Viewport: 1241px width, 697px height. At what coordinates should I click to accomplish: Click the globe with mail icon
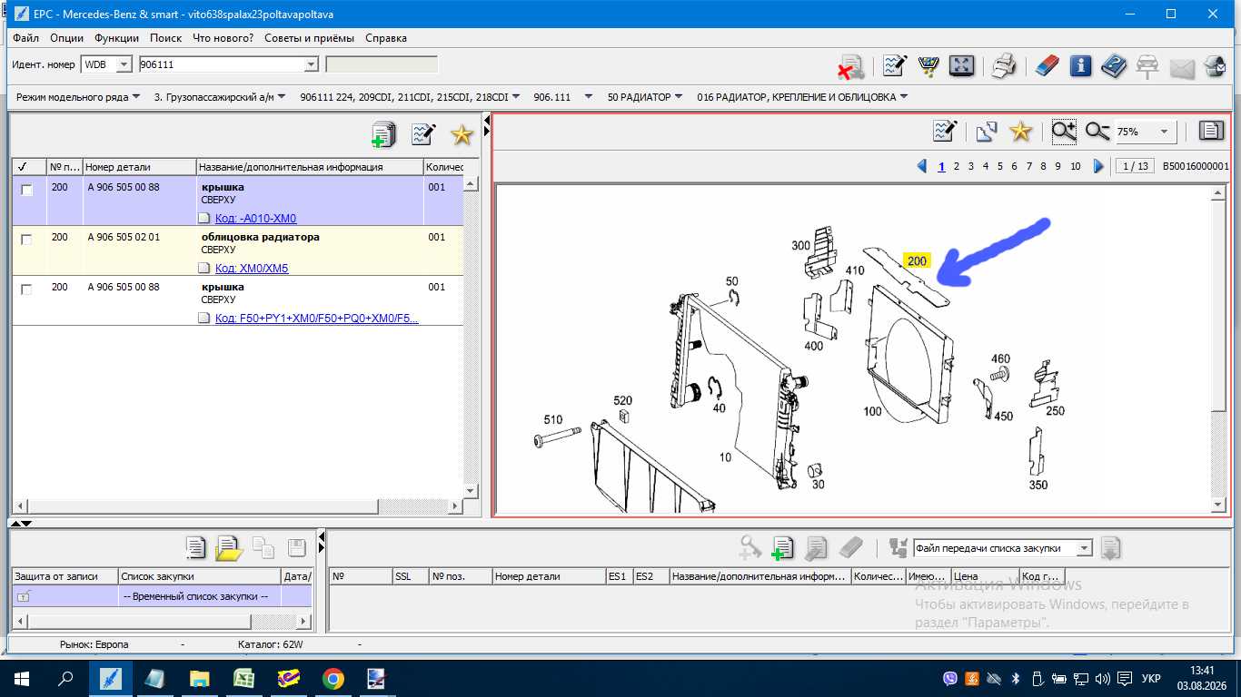[x=1215, y=65]
